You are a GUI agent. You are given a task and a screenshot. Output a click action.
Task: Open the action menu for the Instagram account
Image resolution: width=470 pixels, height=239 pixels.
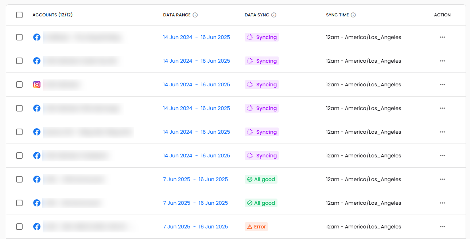[442, 85]
